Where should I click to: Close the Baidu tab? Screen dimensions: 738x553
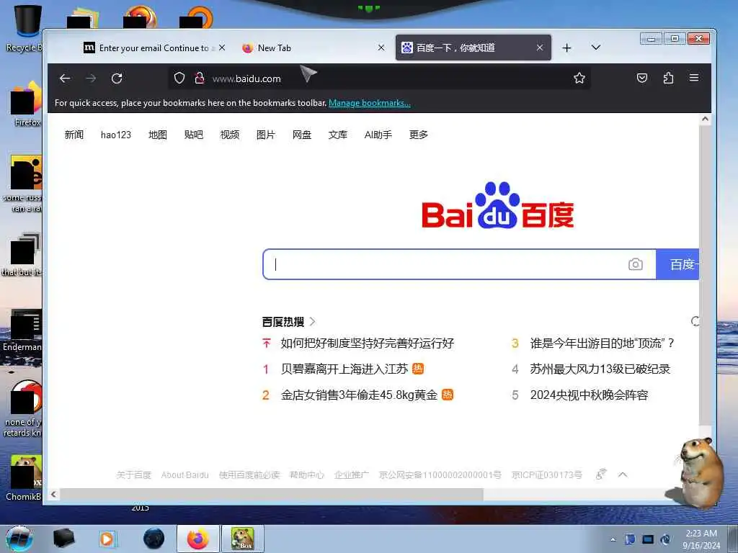540,48
